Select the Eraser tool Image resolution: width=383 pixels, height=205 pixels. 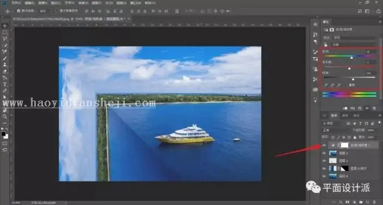(5, 71)
